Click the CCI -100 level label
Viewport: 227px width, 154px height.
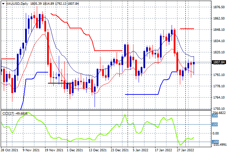[x=215, y=142]
